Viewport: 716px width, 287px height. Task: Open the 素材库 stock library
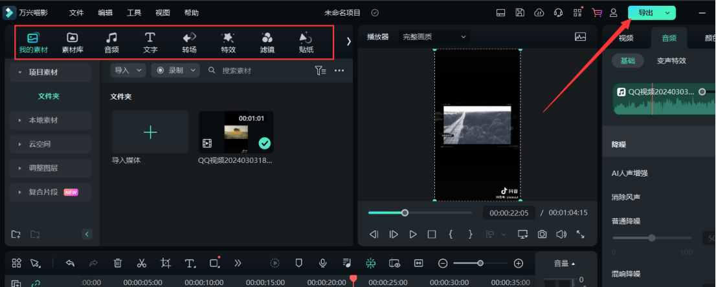72,43
